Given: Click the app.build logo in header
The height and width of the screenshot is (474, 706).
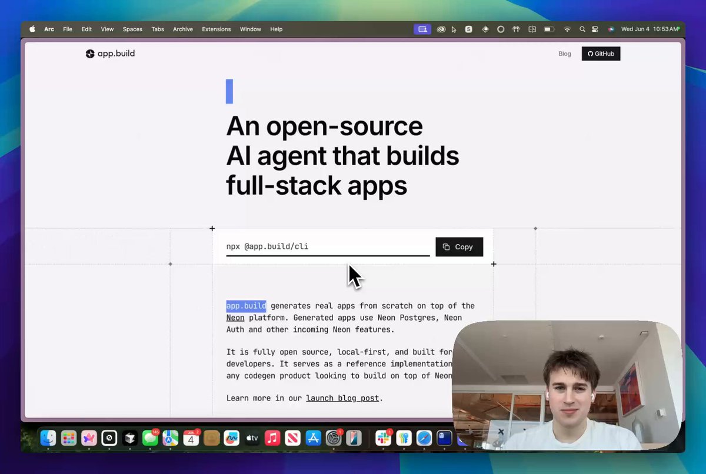Looking at the screenshot, I should 110,54.
